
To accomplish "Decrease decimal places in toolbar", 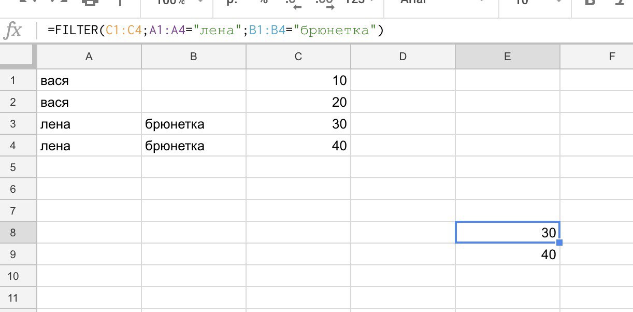I will click(x=293, y=3).
